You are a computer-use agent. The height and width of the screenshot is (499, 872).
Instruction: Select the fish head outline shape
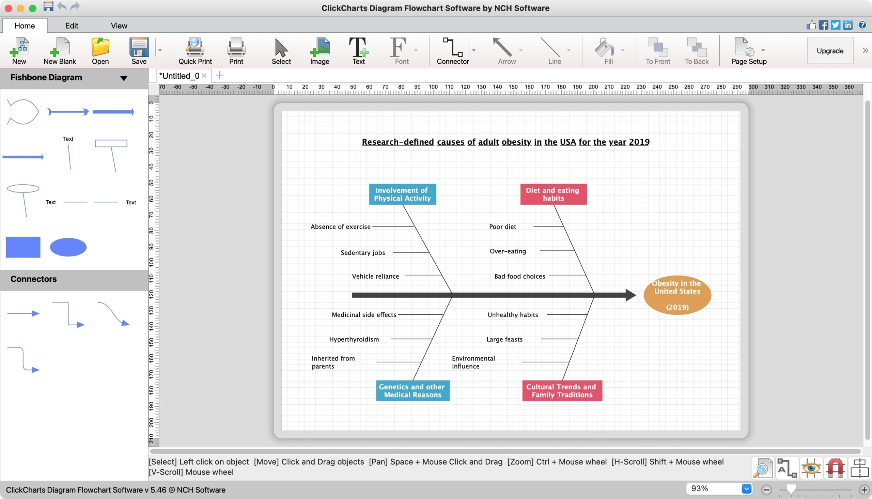pyautogui.click(x=23, y=111)
